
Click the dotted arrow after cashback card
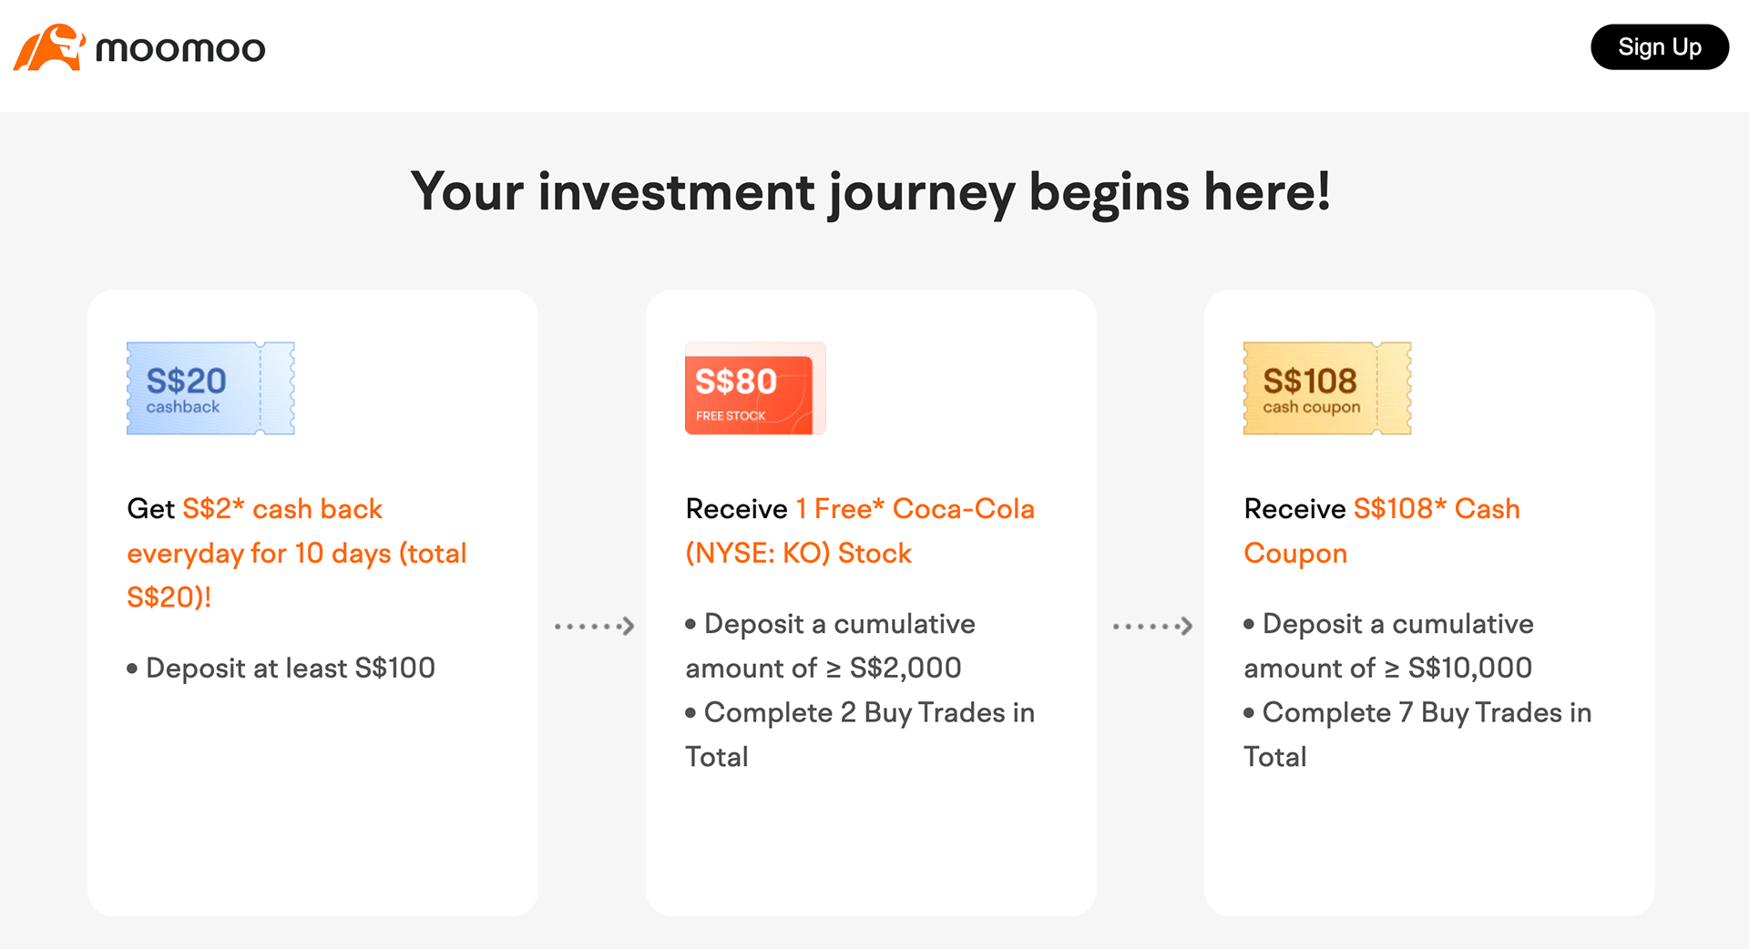coord(594,626)
